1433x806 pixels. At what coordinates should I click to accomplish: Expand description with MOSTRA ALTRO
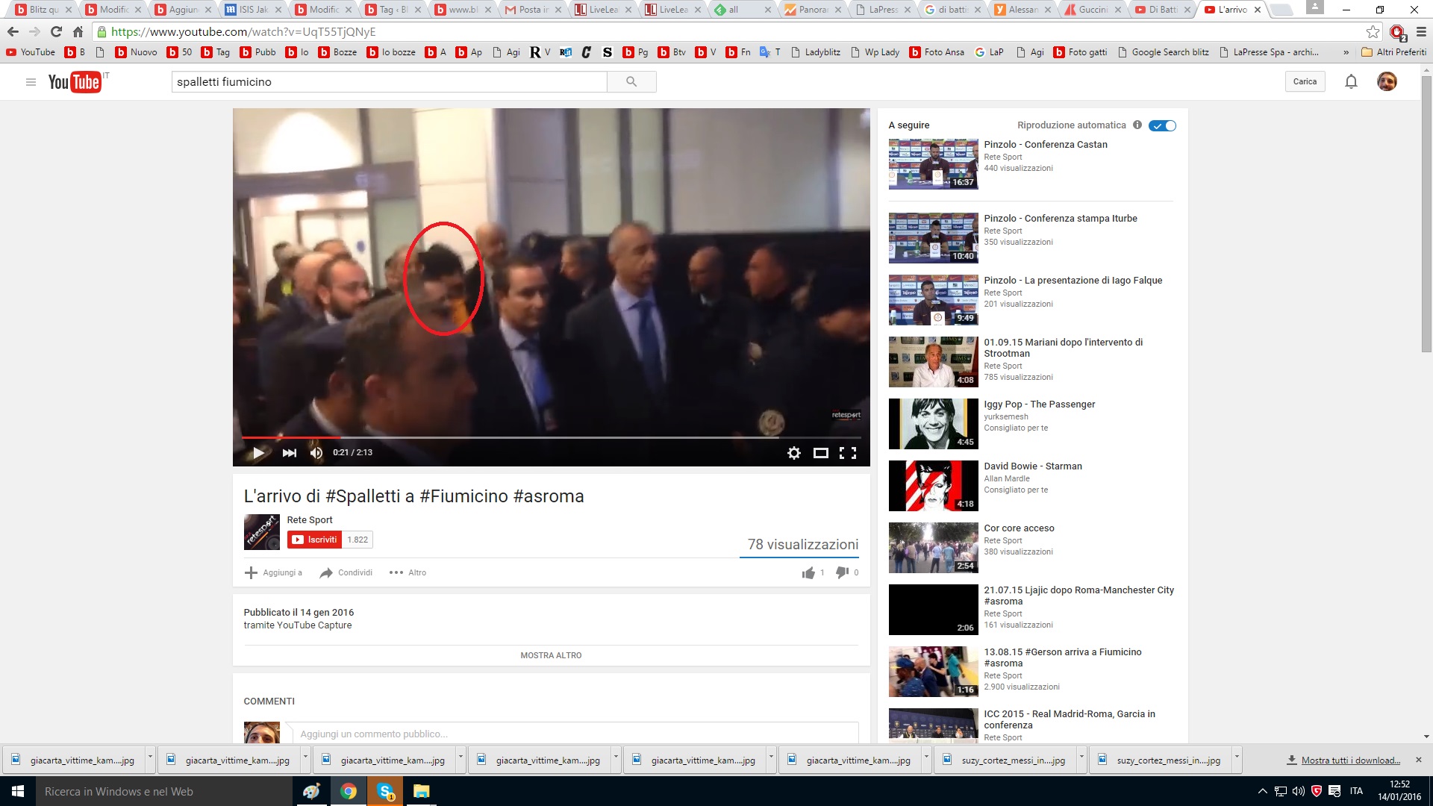[x=551, y=655]
